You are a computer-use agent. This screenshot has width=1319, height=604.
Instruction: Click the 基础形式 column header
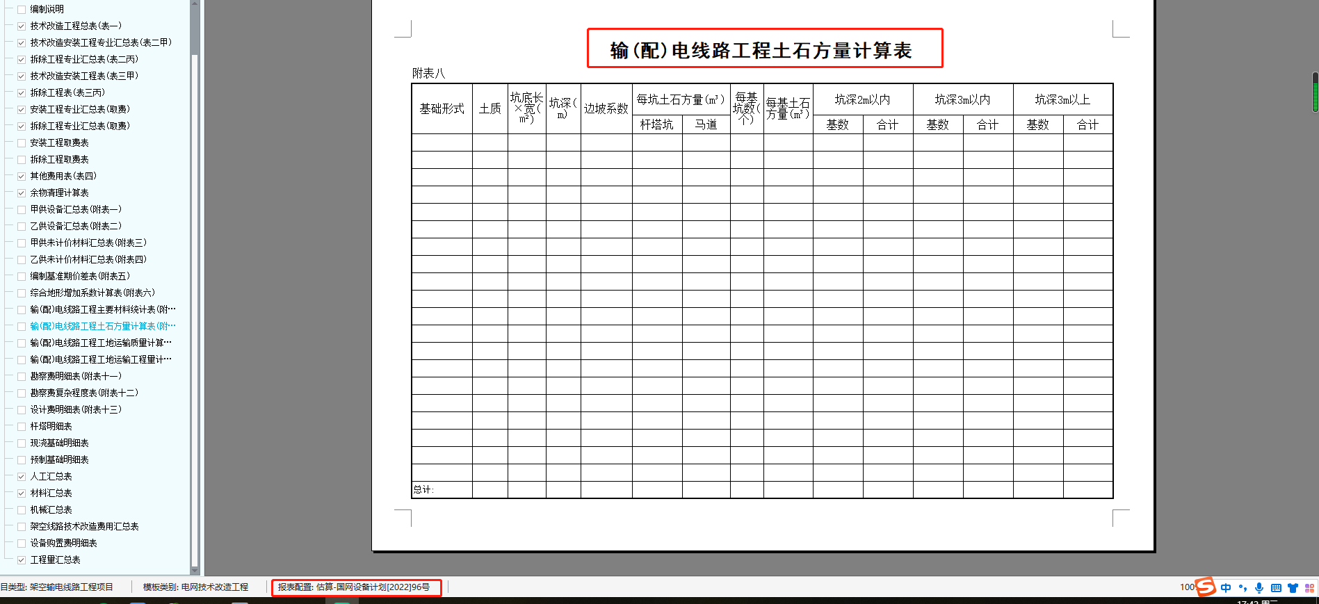tap(442, 108)
